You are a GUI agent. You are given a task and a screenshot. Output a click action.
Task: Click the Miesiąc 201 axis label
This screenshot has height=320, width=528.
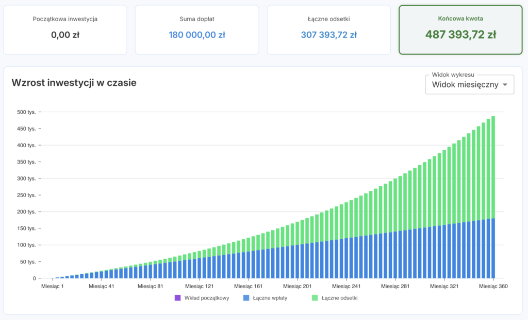[298, 287]
